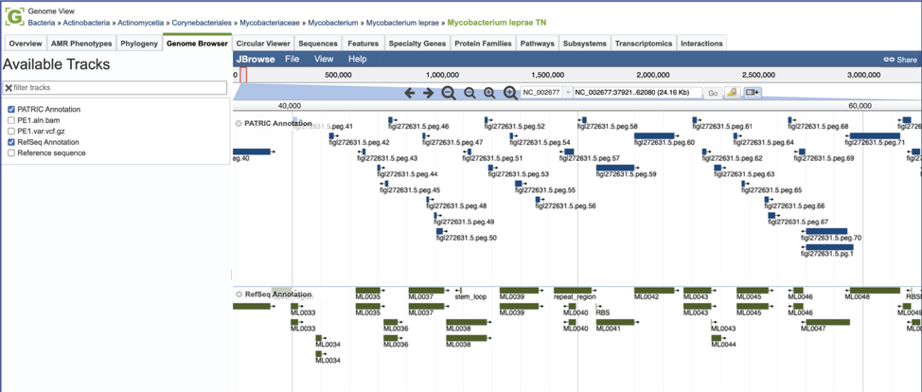
Task: Click the highlight marker icon
Action: coord(732,93)
